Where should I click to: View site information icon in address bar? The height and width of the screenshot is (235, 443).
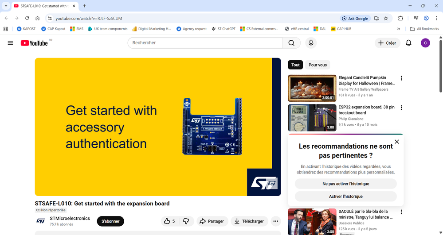50,18
